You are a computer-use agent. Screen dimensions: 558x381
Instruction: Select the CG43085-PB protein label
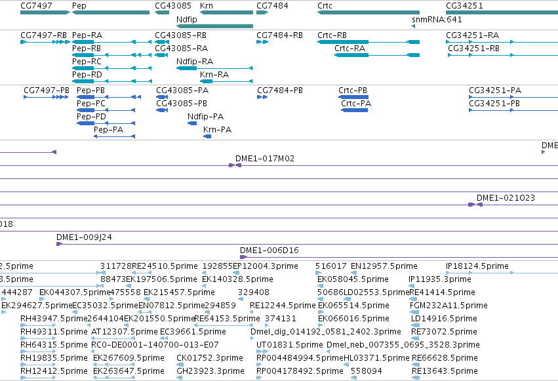(182, 104)
